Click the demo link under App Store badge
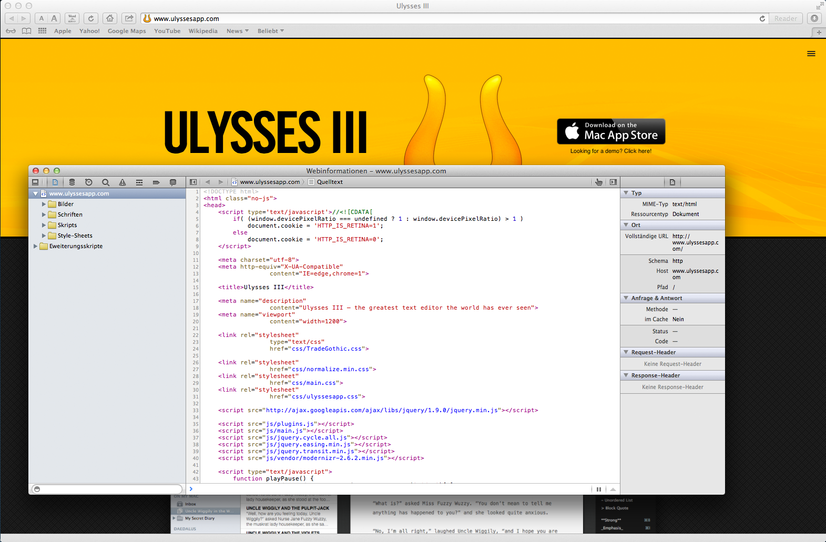This screenshot has height=542, width=826. click(x=611, y=151)
